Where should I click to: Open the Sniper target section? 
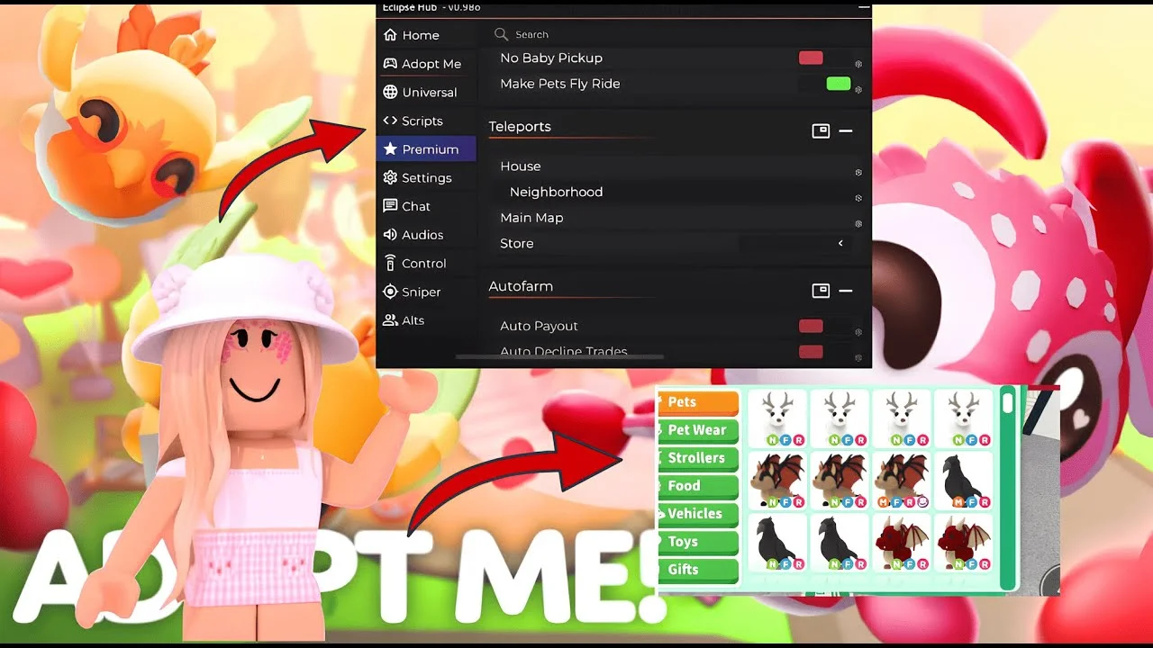point(390,292)
